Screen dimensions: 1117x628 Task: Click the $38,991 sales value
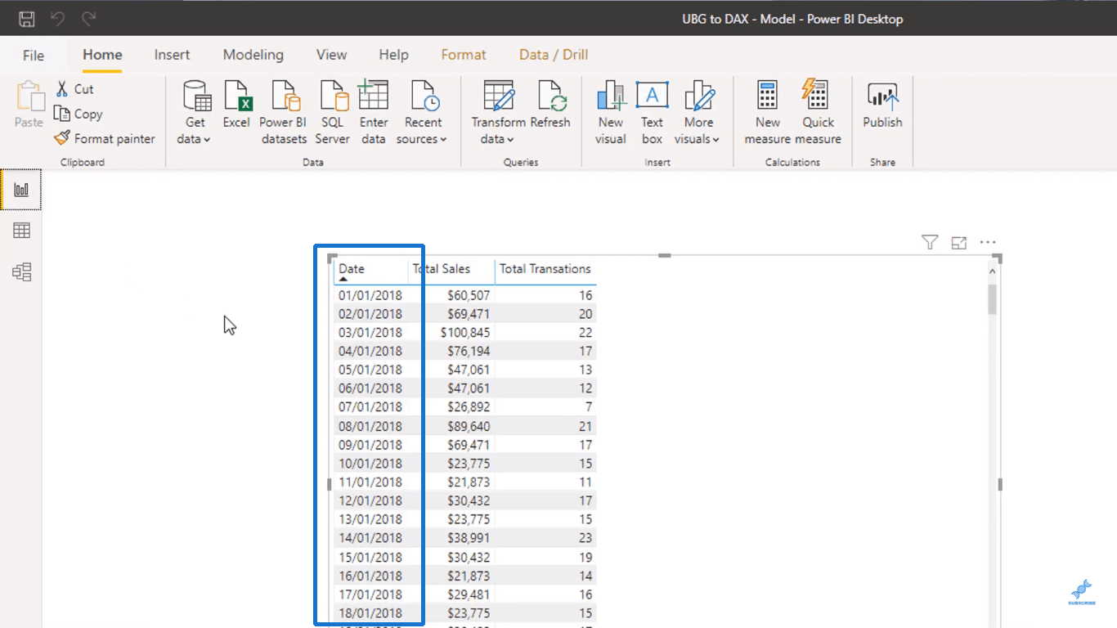(469, 538)
